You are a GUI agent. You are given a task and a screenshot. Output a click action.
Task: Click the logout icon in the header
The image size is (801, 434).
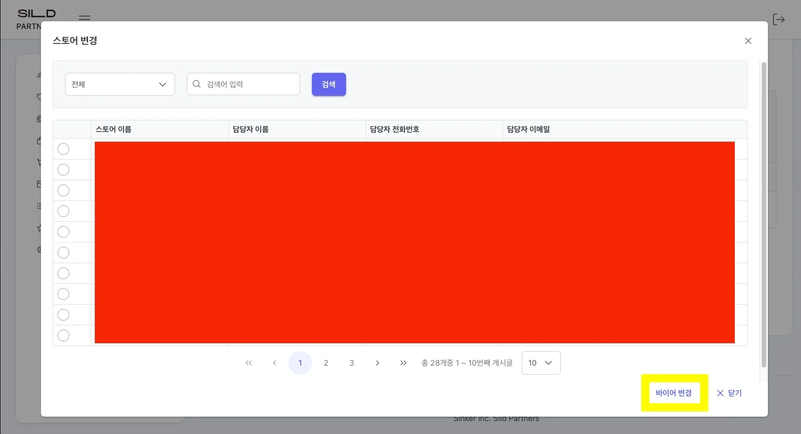click(779, 20)
